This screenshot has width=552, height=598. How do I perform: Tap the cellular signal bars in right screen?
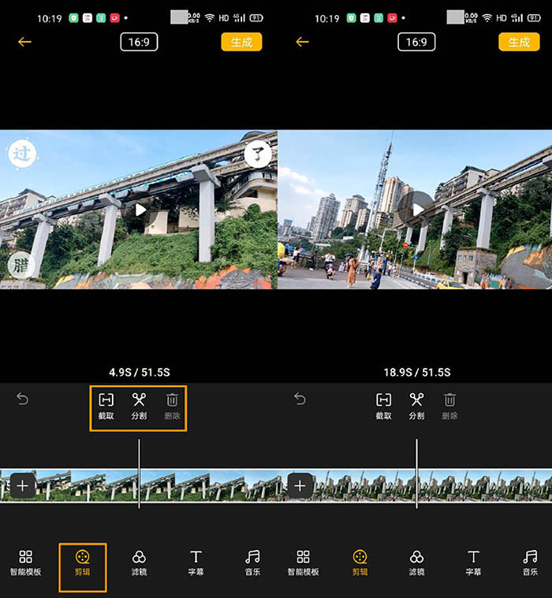517,18
